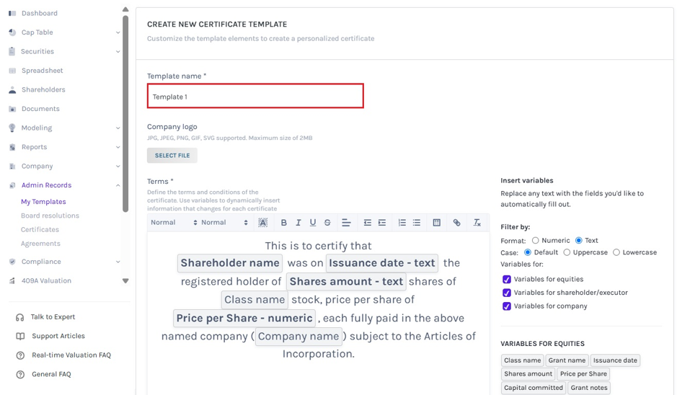The height and width of the screenshot is (395, 677).
Task: Insert the Price per Share variable chip
Action: tap(583, 374)
